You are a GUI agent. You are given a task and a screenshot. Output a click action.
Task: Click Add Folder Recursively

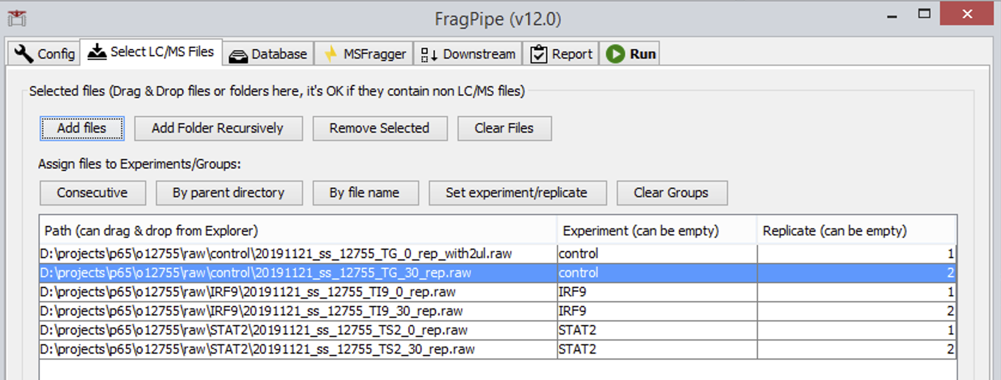pyautogui.click(x=218, y=128)
